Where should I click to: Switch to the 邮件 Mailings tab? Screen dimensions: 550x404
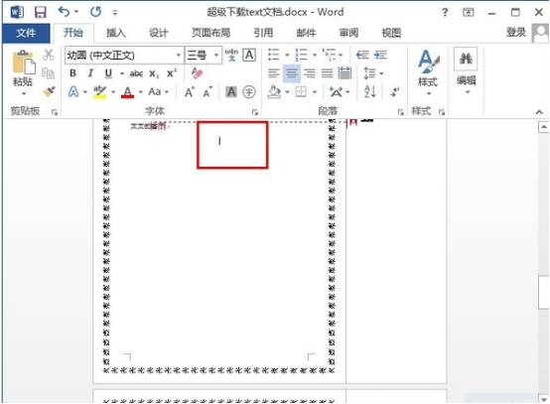[x=306, y=33]
